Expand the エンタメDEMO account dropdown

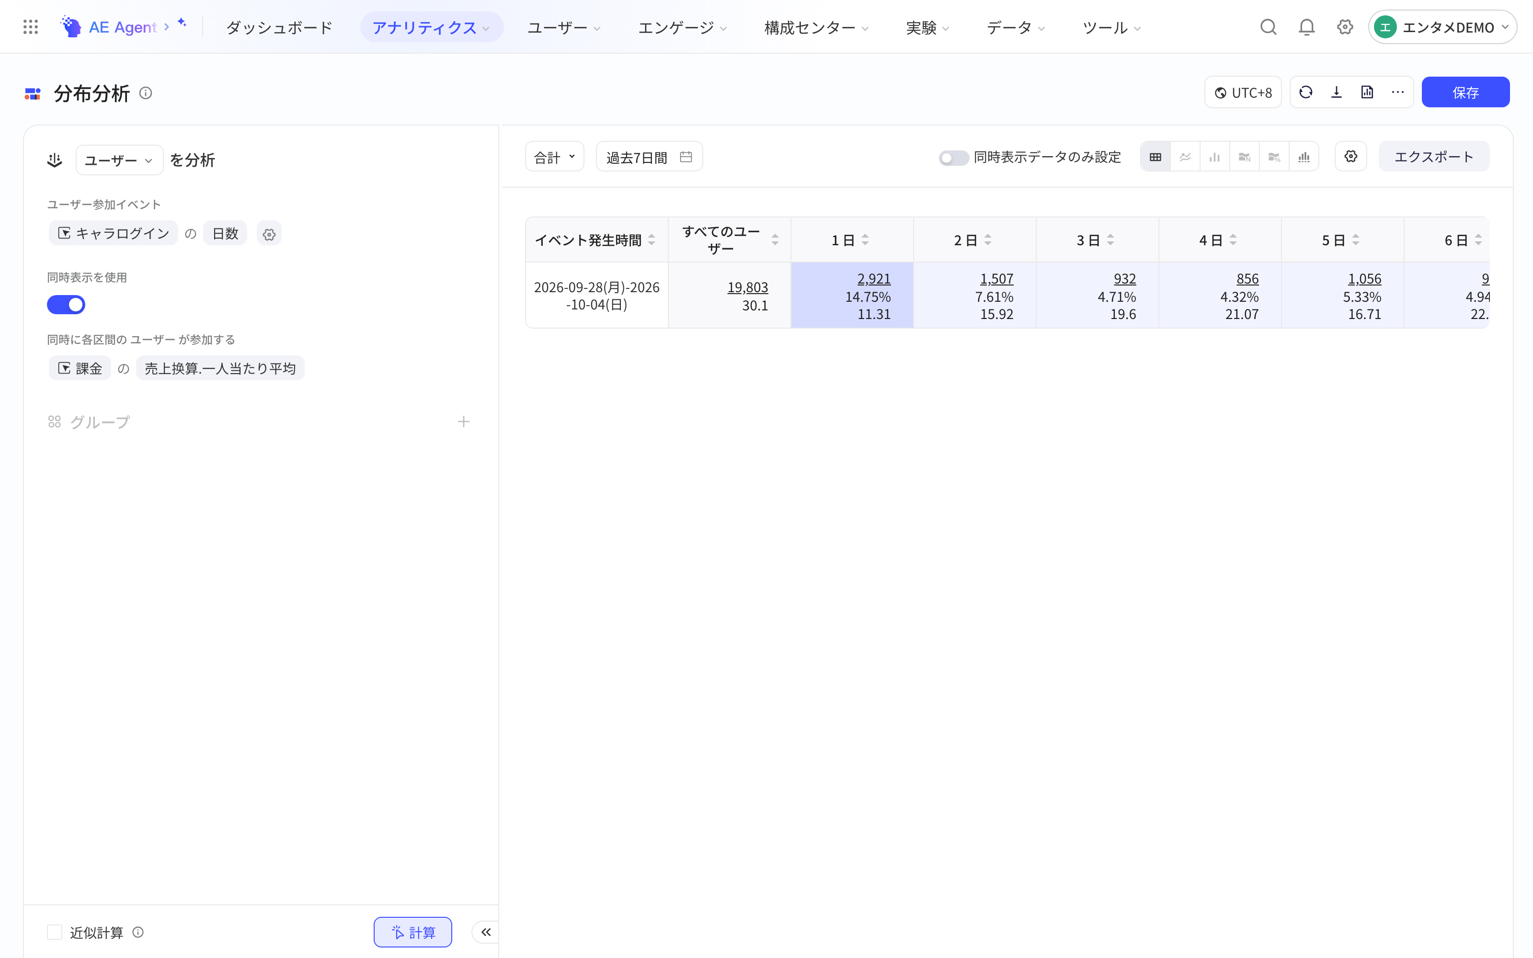click(x=1442, y=27)
